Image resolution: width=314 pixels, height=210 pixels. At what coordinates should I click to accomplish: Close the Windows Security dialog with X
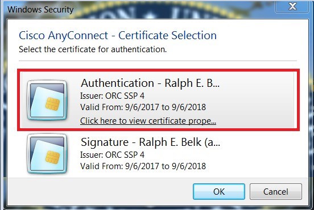pyautogui.click(x=292, y=7)
